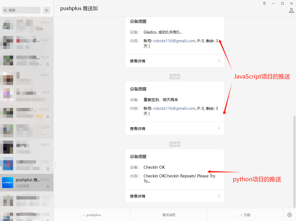The image size is (296, 221).
Task: Open the account profile icon
Action: pos(291,11)
